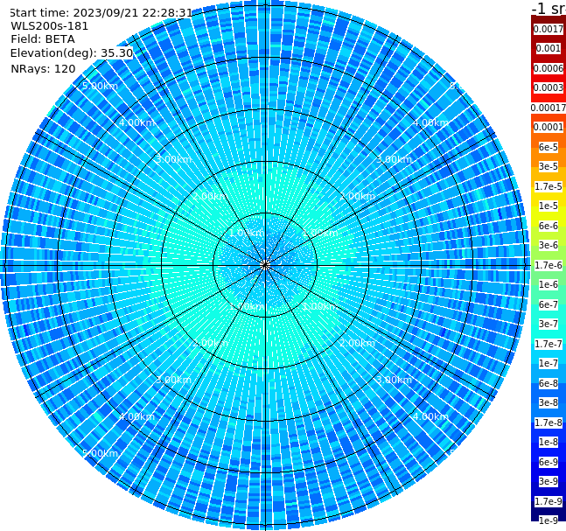The width and height of the screenshot is (566, 531).
Task: Click the 1.7e-7 colorbar label
Action: pos(549,344)
